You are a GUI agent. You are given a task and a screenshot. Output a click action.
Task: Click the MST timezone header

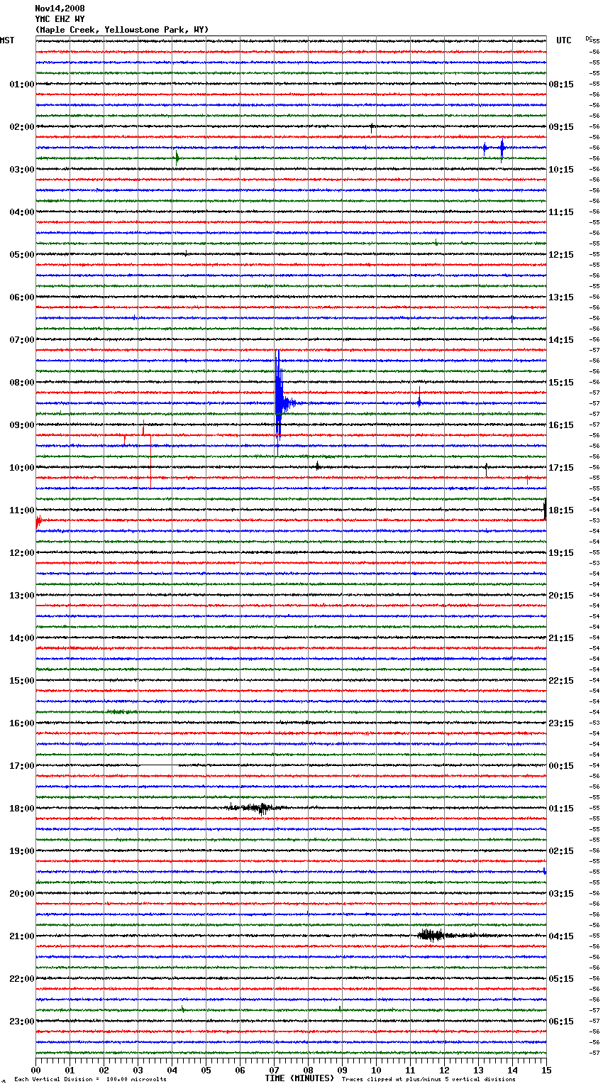coord(7,40)
